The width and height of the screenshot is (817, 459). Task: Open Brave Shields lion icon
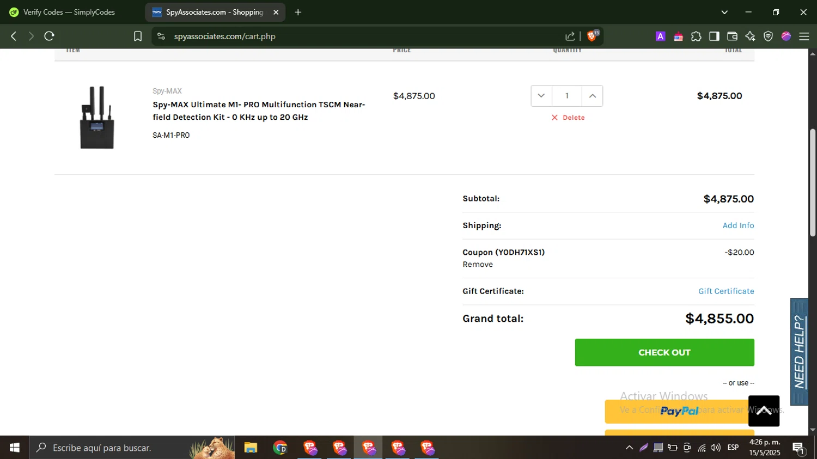click(x=592, y=36)
